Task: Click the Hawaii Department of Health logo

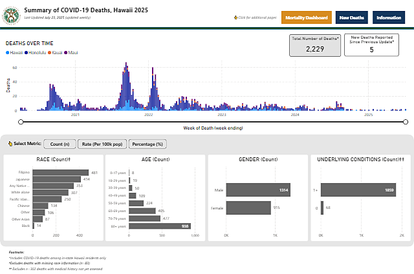Action: 12,14
